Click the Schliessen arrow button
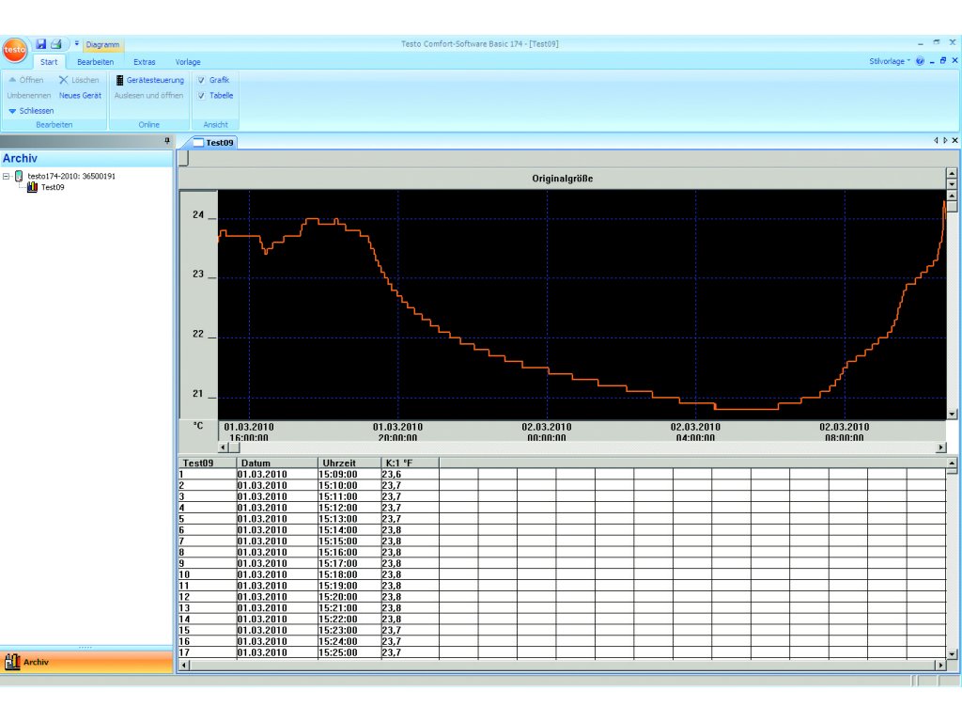 coord(31,111)
